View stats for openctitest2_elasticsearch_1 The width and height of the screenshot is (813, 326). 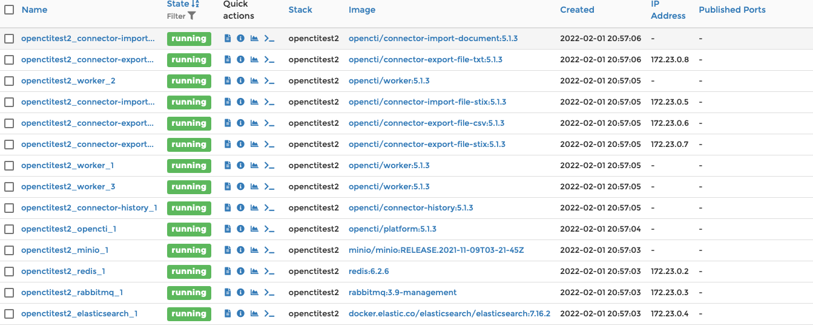click(254, 313)
